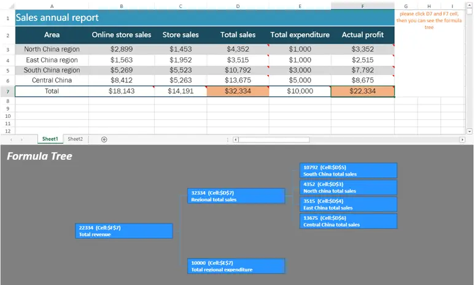
Task: Click horizontal scrollbar right arrow
Action: (x=462, y=139)
